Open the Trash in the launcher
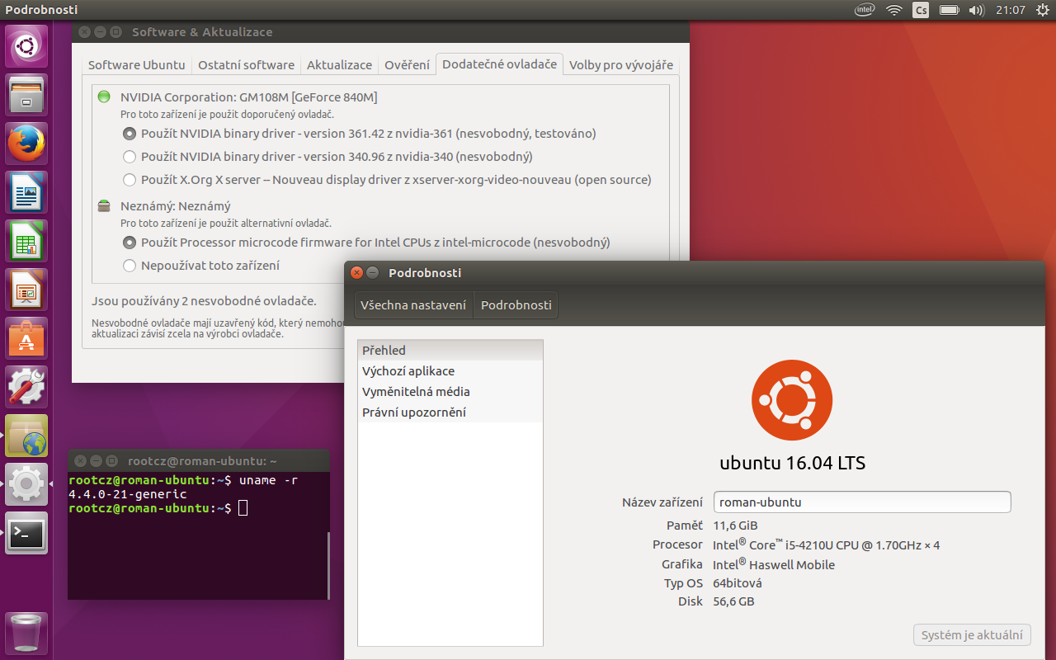This screenshot has height=660, width=1056. (x=26, y=634)
